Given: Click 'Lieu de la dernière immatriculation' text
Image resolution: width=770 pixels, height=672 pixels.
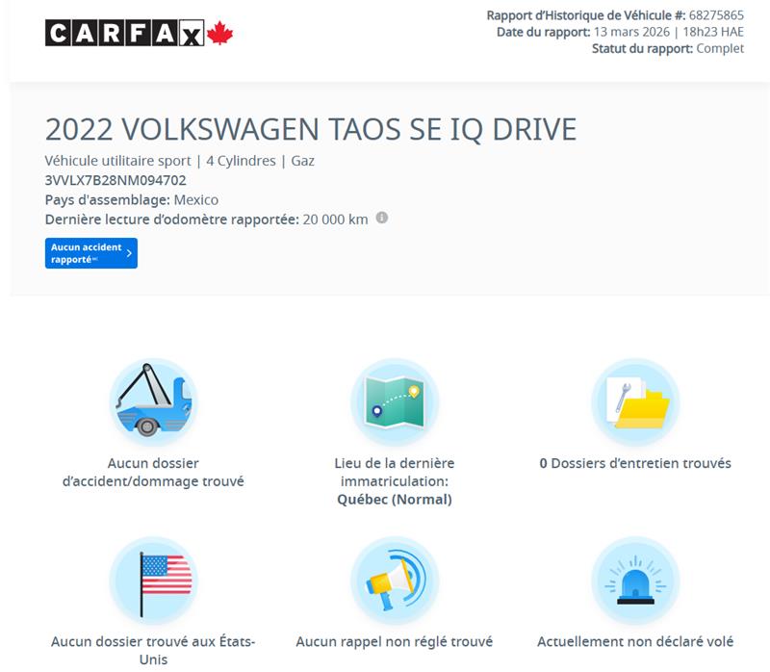Looking at the screenshot, I should (x=395, y=473).
